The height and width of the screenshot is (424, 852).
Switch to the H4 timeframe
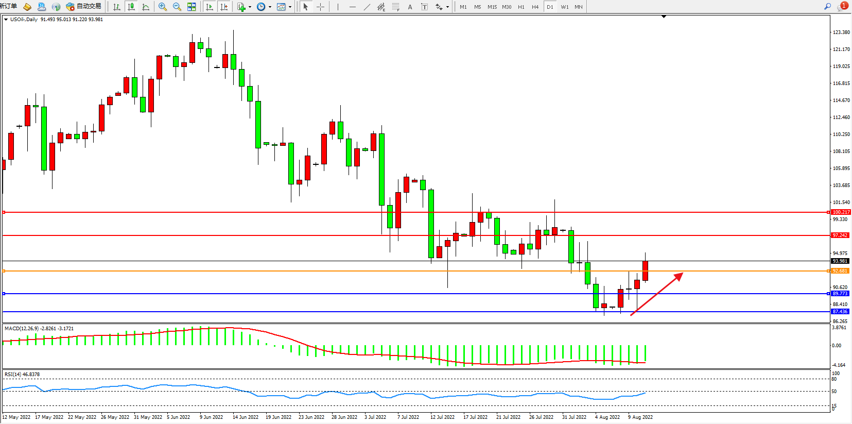point(535,7)
